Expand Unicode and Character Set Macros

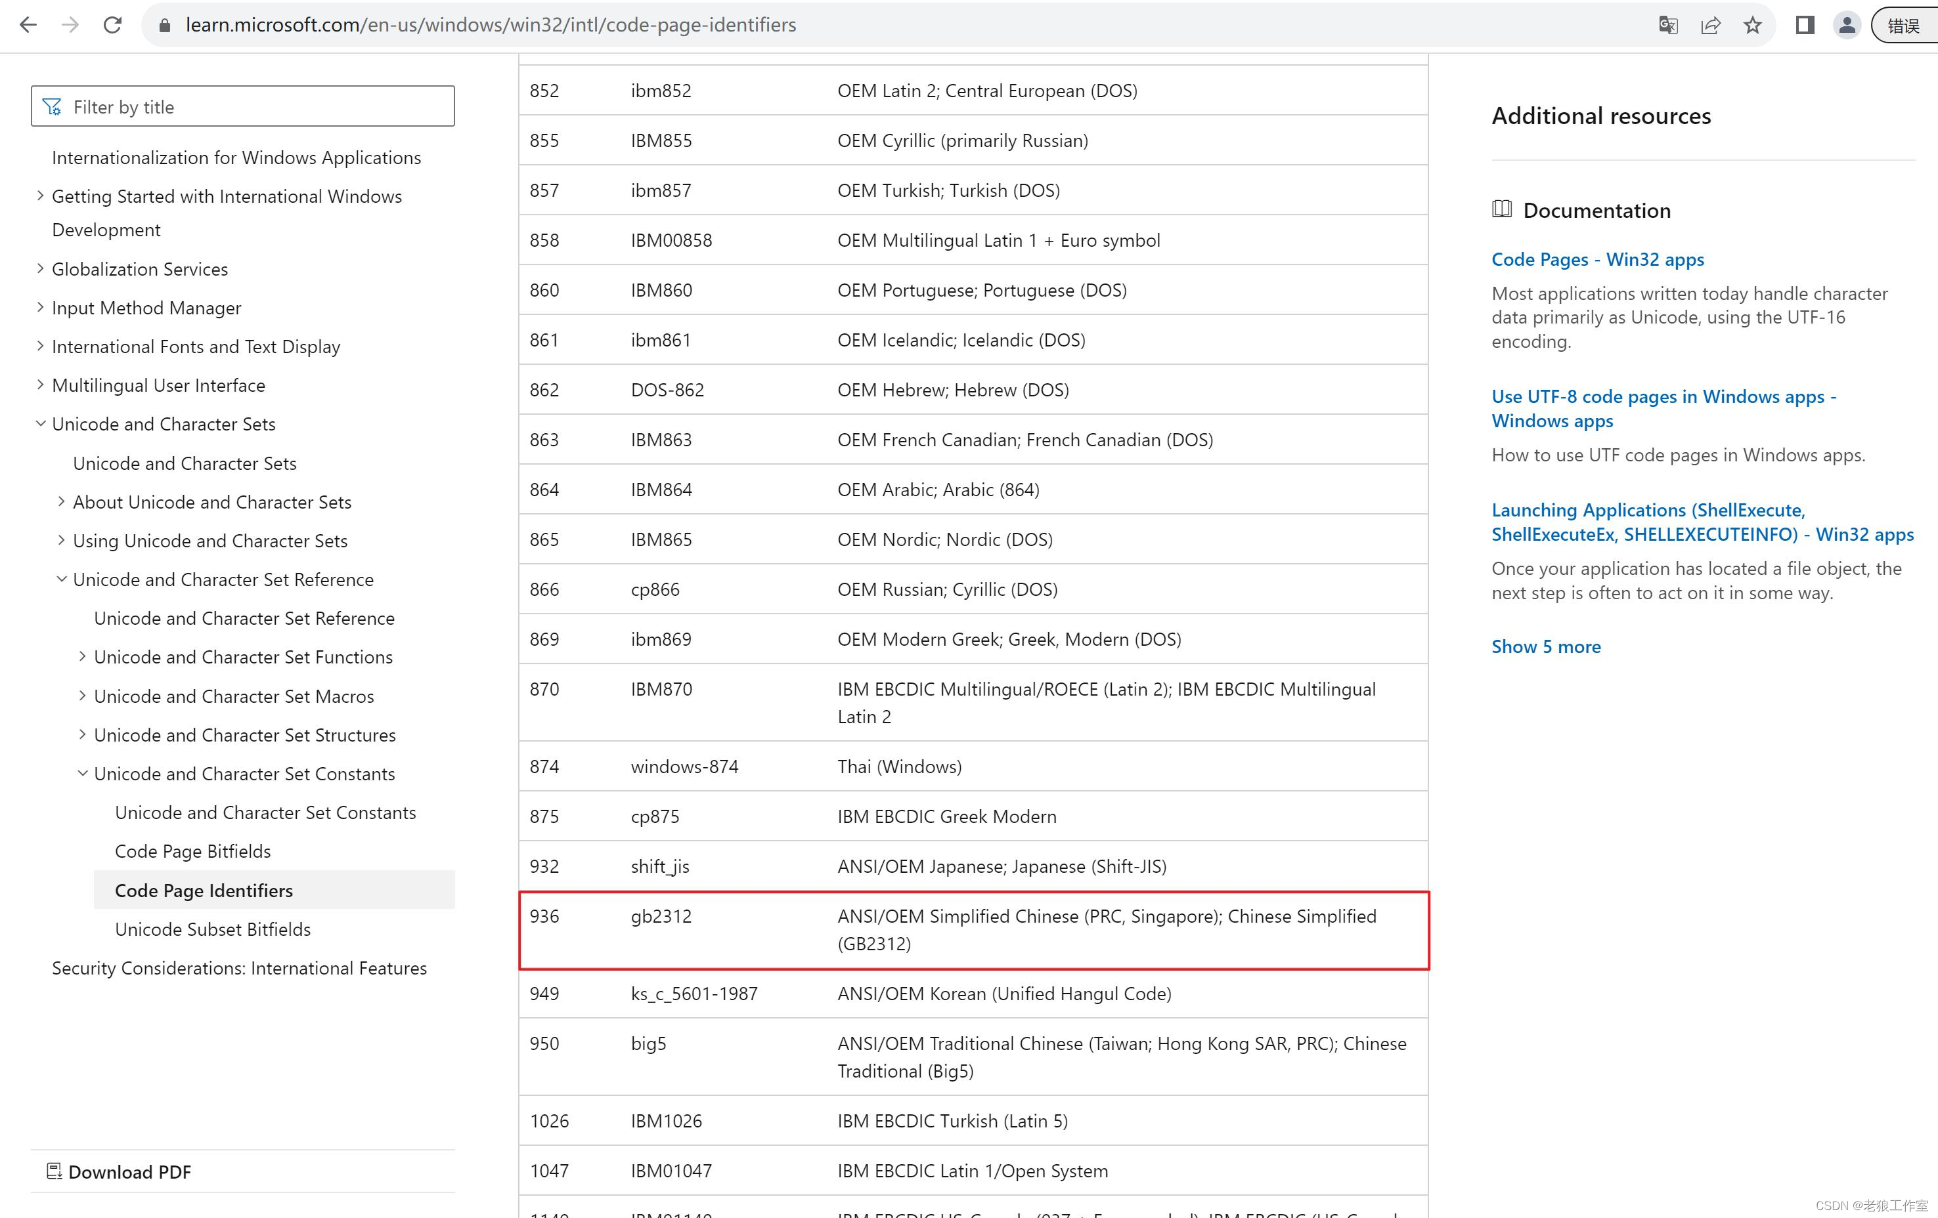click(82, 695)
